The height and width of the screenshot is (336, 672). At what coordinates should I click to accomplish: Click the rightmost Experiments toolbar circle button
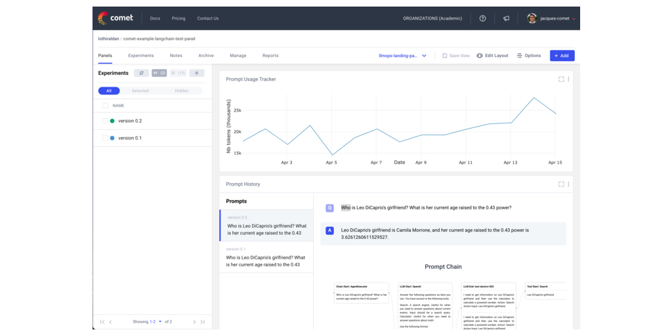tap(197, 73)
